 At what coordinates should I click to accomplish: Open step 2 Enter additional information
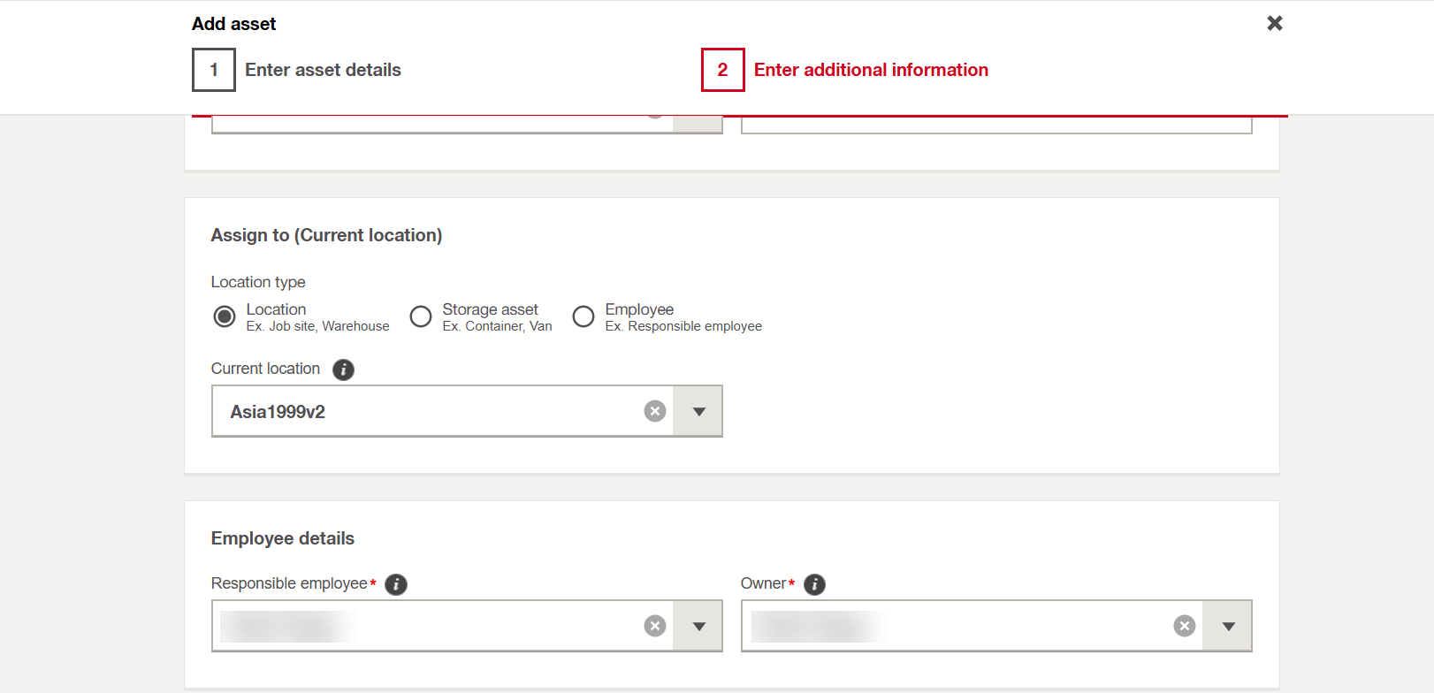tap(870, 70)
